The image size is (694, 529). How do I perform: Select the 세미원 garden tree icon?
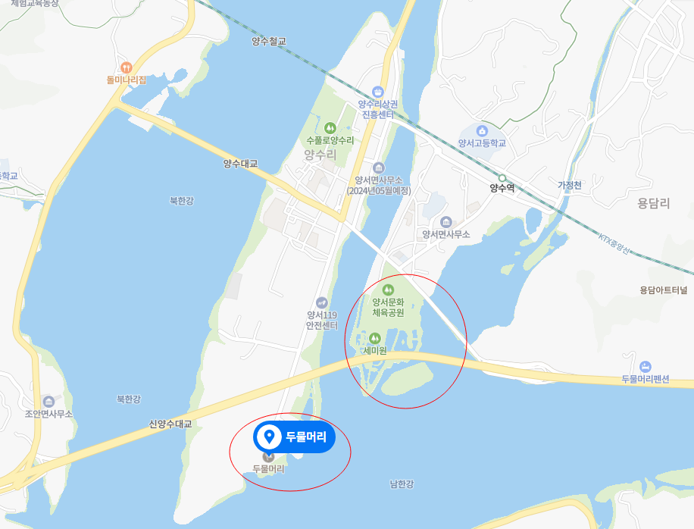pyautogui.click(x=375, y=339)
